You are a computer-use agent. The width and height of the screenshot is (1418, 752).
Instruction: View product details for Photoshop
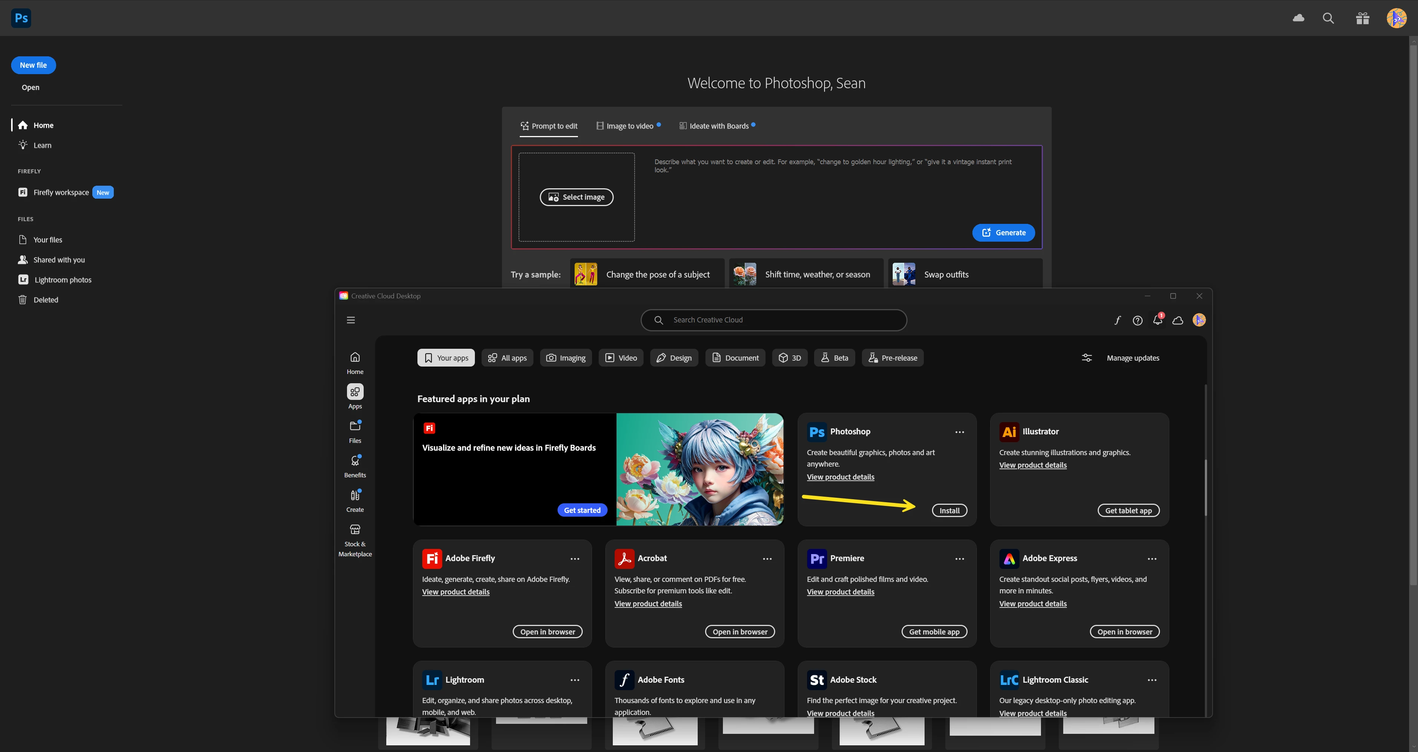pyautogui.click(x=840, y=477)
